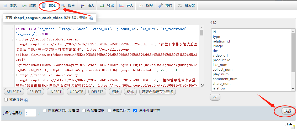Open the 操作 operations tab
The height and width of the screenshot is (133, 297).
165,6
